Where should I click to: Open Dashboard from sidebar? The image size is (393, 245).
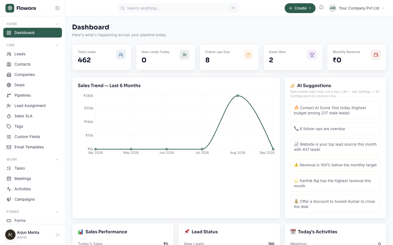[32, 33]
